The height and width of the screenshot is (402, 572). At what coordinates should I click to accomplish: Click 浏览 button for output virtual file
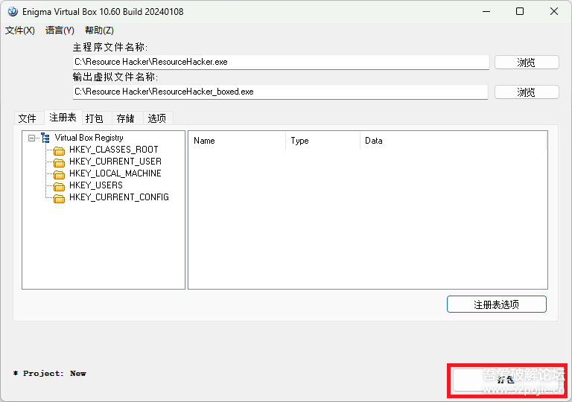[x=527, y=92]
